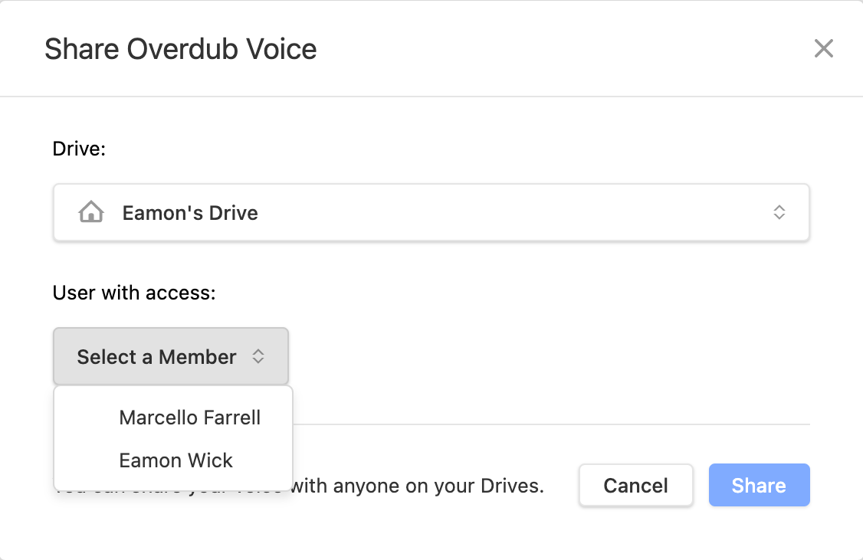Close the Share Overdub Voice dialog
The image size is (863, 560).
(x=823, y=48)
